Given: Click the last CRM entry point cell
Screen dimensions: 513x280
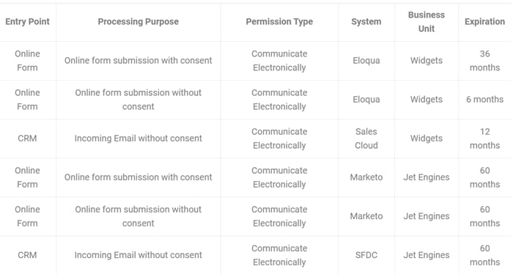Looking at the screenshot, I should [x=28, y=255].
